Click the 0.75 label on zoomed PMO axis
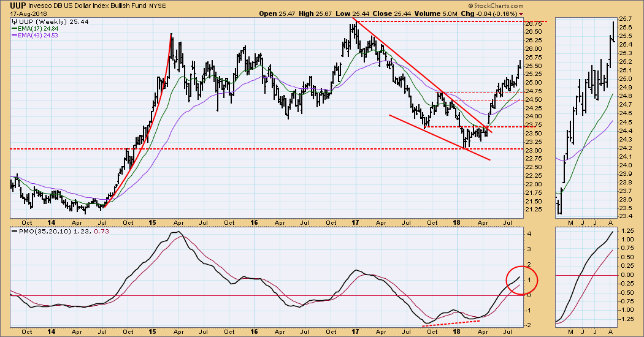This screenshot has width=644, height=337. coord(626,249)
